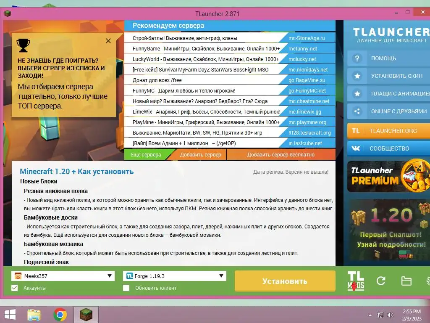430x323 pixels.
Task: Toggle the Аккаунты checkbox
Action: click(15, 288)
